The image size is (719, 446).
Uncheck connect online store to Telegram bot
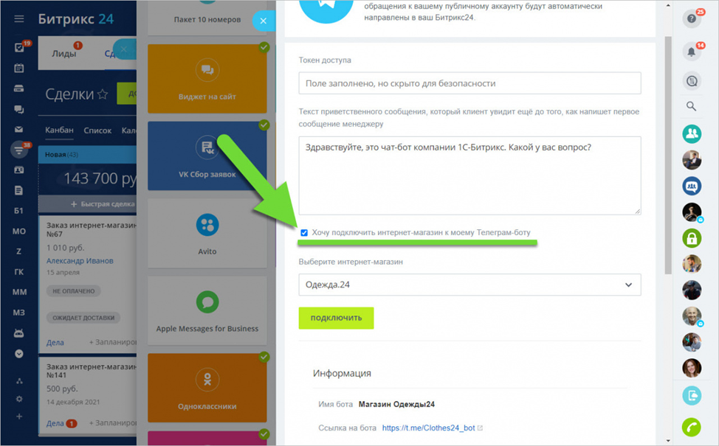pos(304,233)
